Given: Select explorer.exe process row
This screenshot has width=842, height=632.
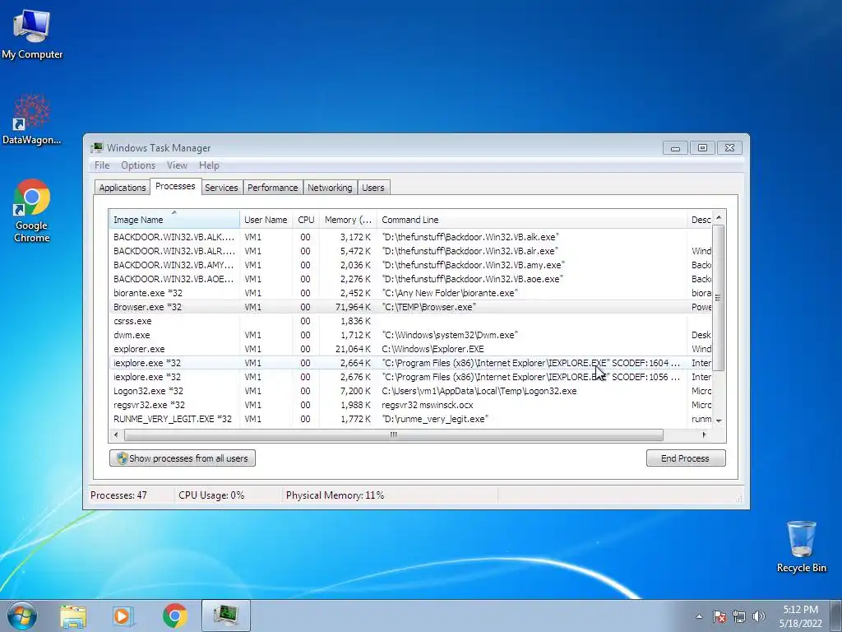Looking at the screenshot, I should (x=410, y=348).
